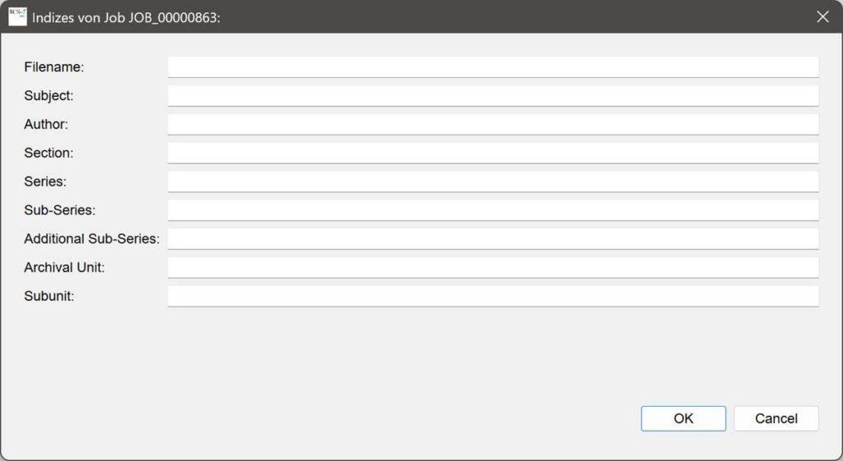Place cursor in Sub-Series field
Viewport: 843px width, 461px height.
point(492,210)
